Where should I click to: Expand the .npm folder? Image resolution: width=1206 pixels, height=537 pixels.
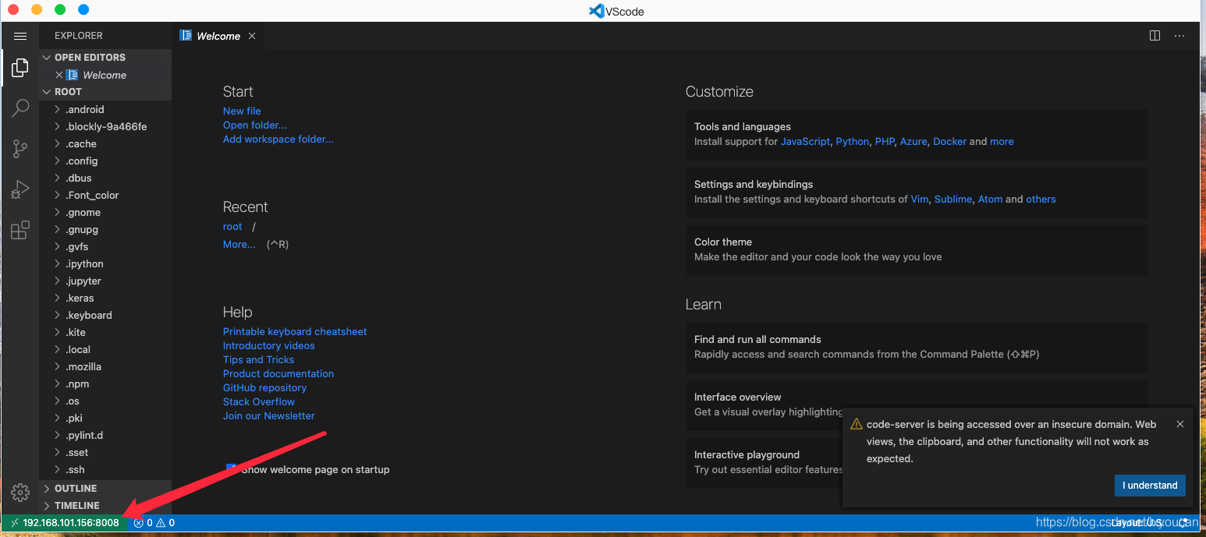105,383
